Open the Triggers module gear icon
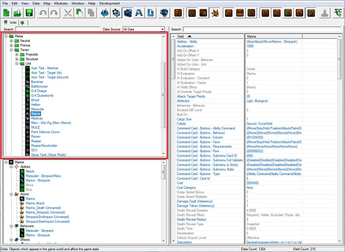The width and height of the screenshot is (345, 252). click(x=116, y=13)
